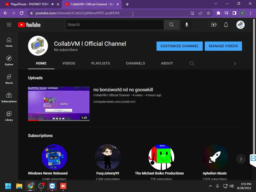Open AnyDesk from the taskbar
The height and width of the screenshot is (192, 256).
63,186
